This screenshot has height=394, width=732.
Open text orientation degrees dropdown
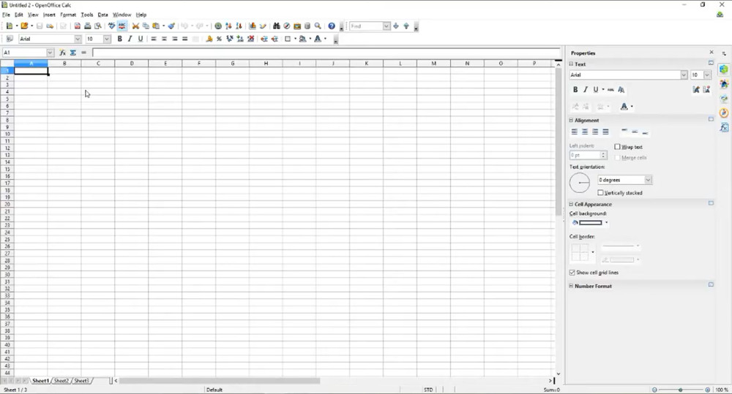(648, 180)
